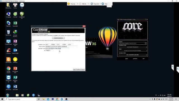
Task: Click the Exit button in keygen
Action: [x=143, y=59]
